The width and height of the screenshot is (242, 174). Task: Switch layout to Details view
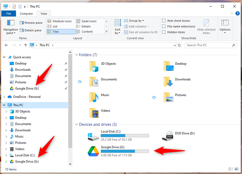coord(84,26)
